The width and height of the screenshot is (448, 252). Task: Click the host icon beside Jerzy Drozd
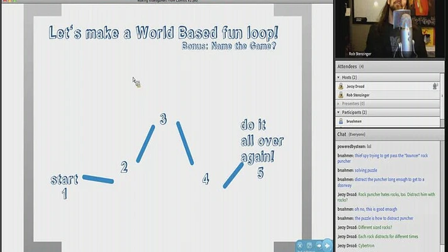[x=341, y=86]
